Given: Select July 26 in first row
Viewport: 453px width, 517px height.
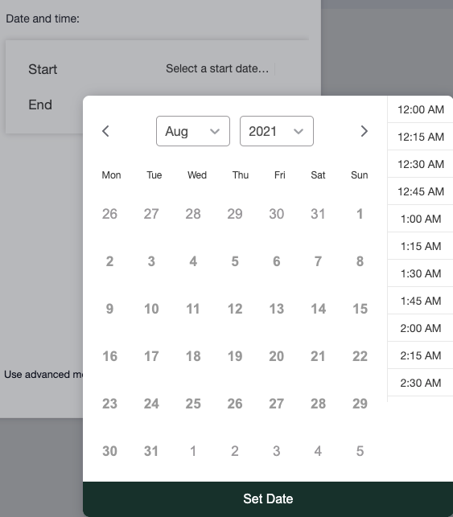Looking at the screenshot, I should (109, 214).
